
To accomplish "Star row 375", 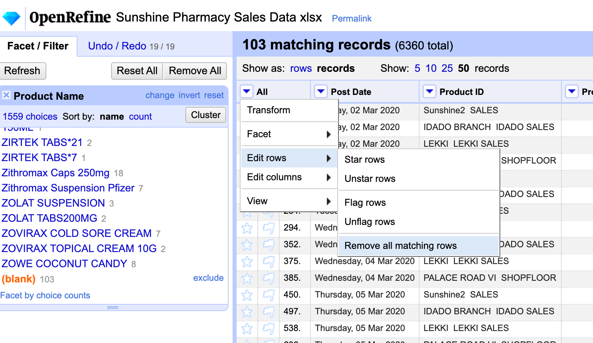I will pyautogui.click(x=247, y=262).
